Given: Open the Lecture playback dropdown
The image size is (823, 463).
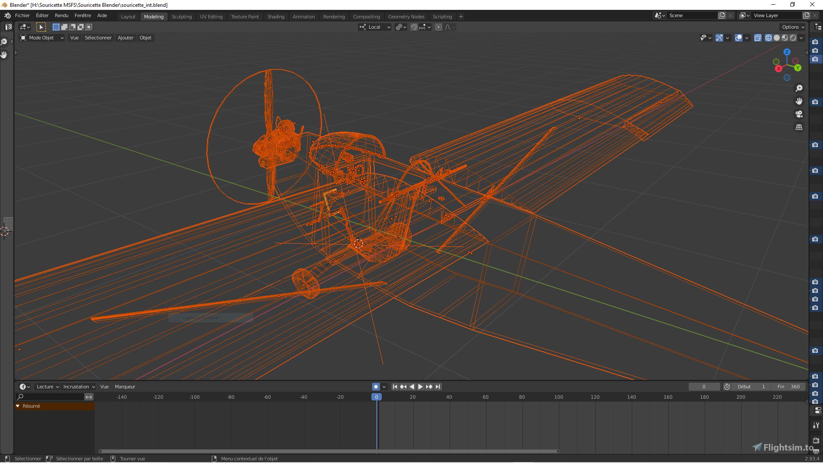Looking at the screenshot, I should click(x=47, y=387).
